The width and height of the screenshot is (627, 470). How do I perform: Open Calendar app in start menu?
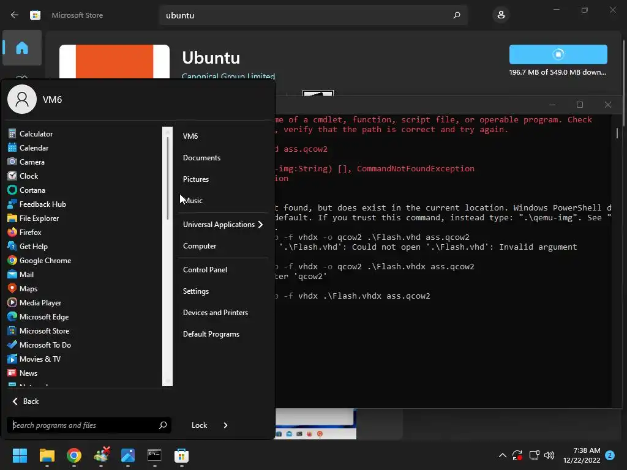pos(28,148)
